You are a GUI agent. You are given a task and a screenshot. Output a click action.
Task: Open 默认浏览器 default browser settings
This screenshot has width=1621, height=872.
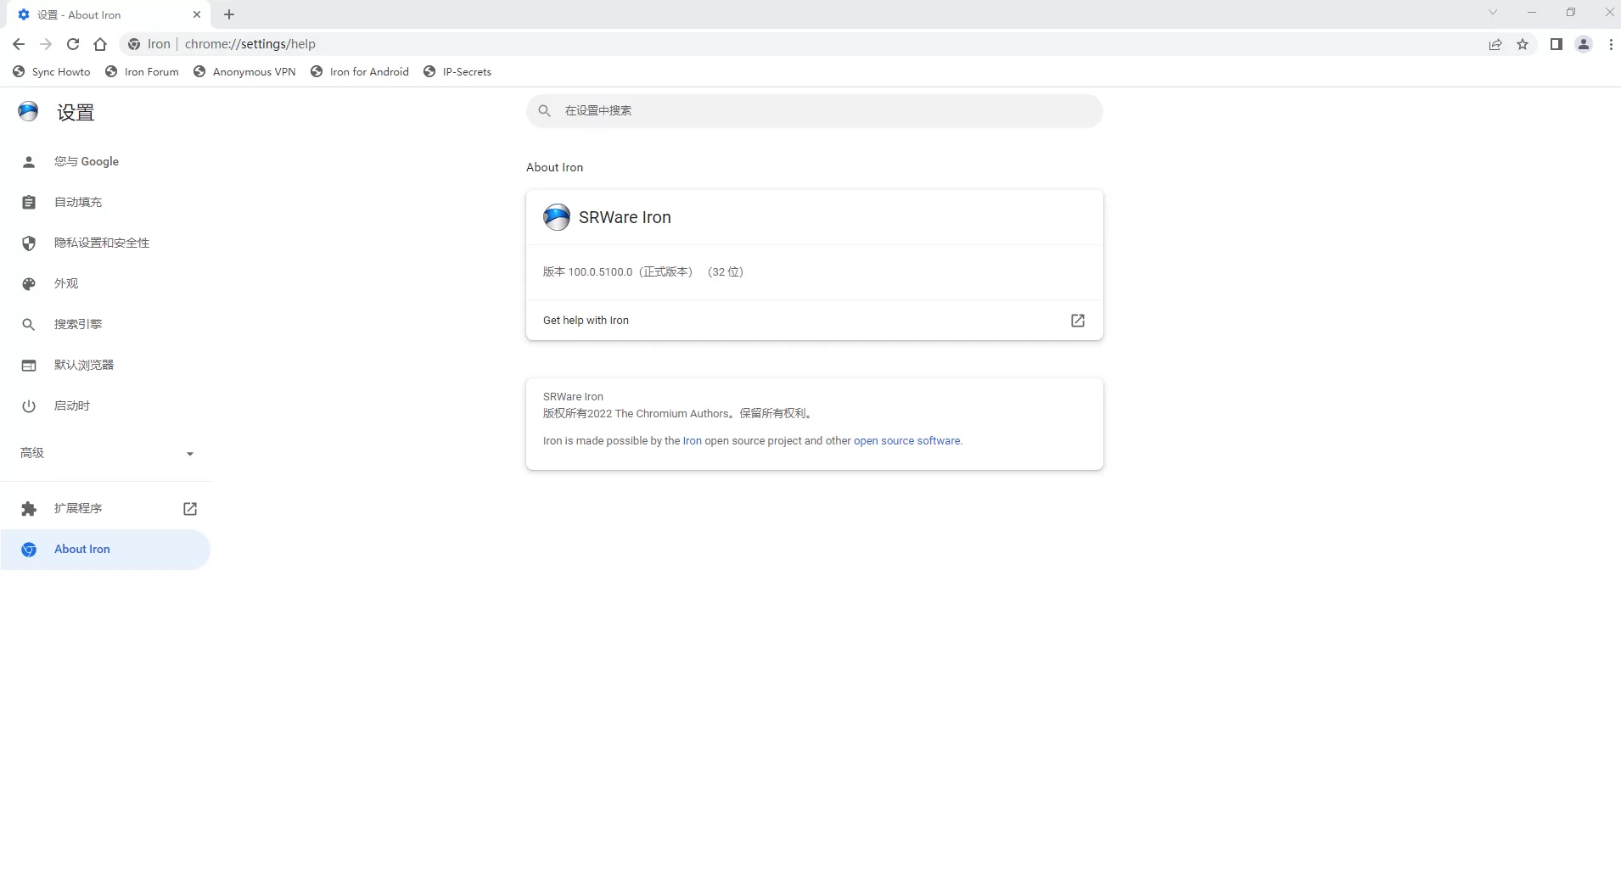(83, 365)
